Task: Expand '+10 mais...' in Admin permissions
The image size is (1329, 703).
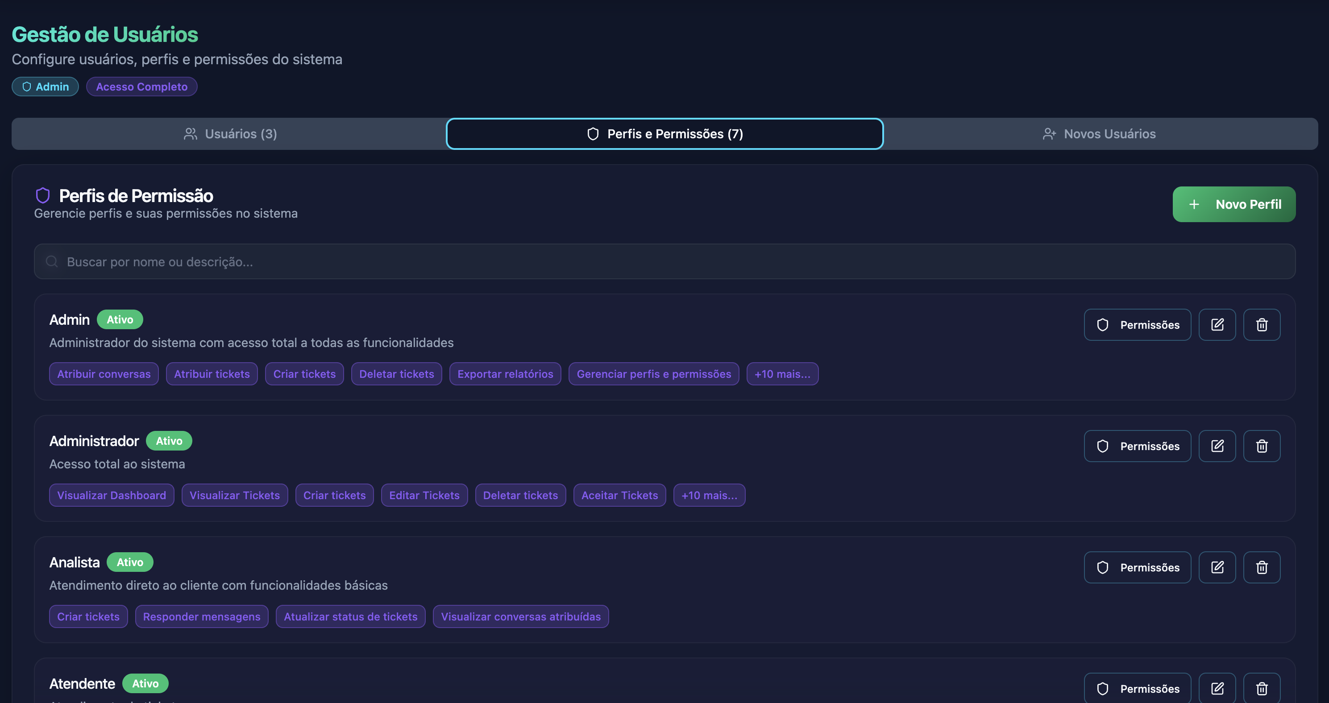Action: [x=781, y=374]
